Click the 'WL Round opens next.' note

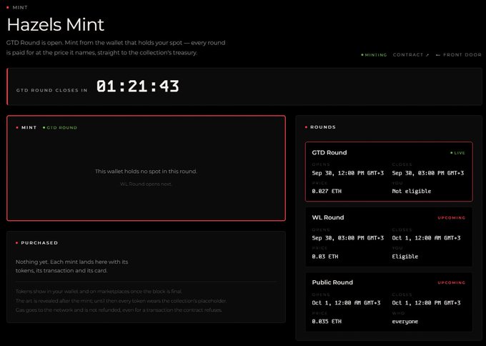pyautogui.click(x=146, y=184)
